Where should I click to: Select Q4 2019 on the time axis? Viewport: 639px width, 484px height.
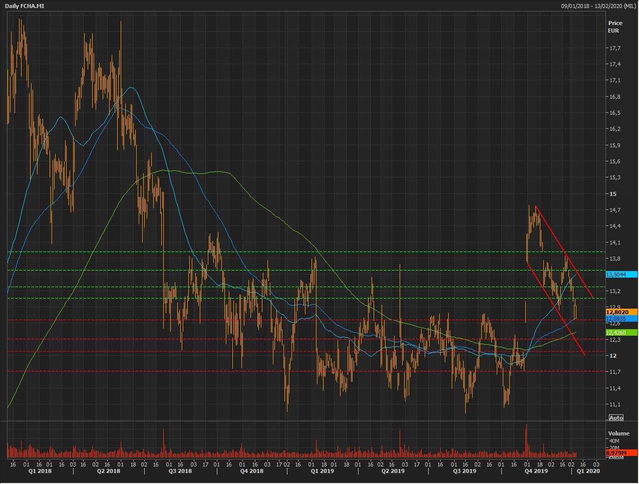536,471
